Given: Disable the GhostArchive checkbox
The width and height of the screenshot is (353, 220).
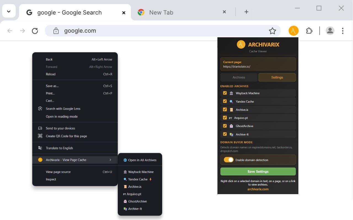Looking at the screenshot, I should (225, 126).
